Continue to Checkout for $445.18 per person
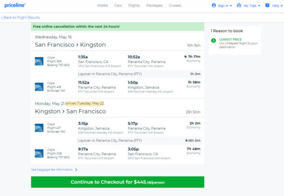The width and height of the screenshot is (284, 196). (x=118, y=182)
